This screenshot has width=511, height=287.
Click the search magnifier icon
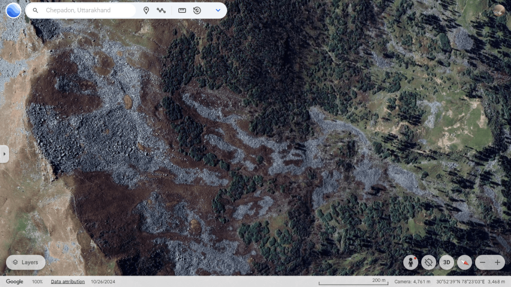point(35,10)
